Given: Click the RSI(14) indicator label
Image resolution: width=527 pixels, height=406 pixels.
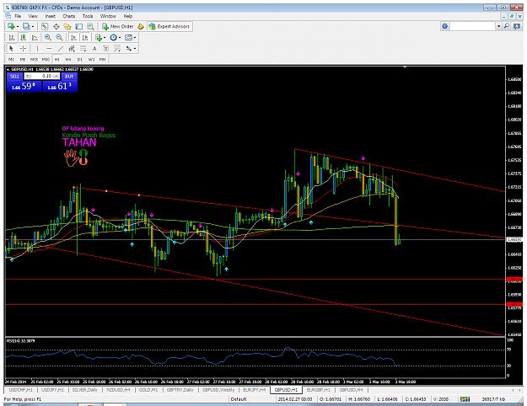Looking at the screenshot, I should tap(21, 341).
